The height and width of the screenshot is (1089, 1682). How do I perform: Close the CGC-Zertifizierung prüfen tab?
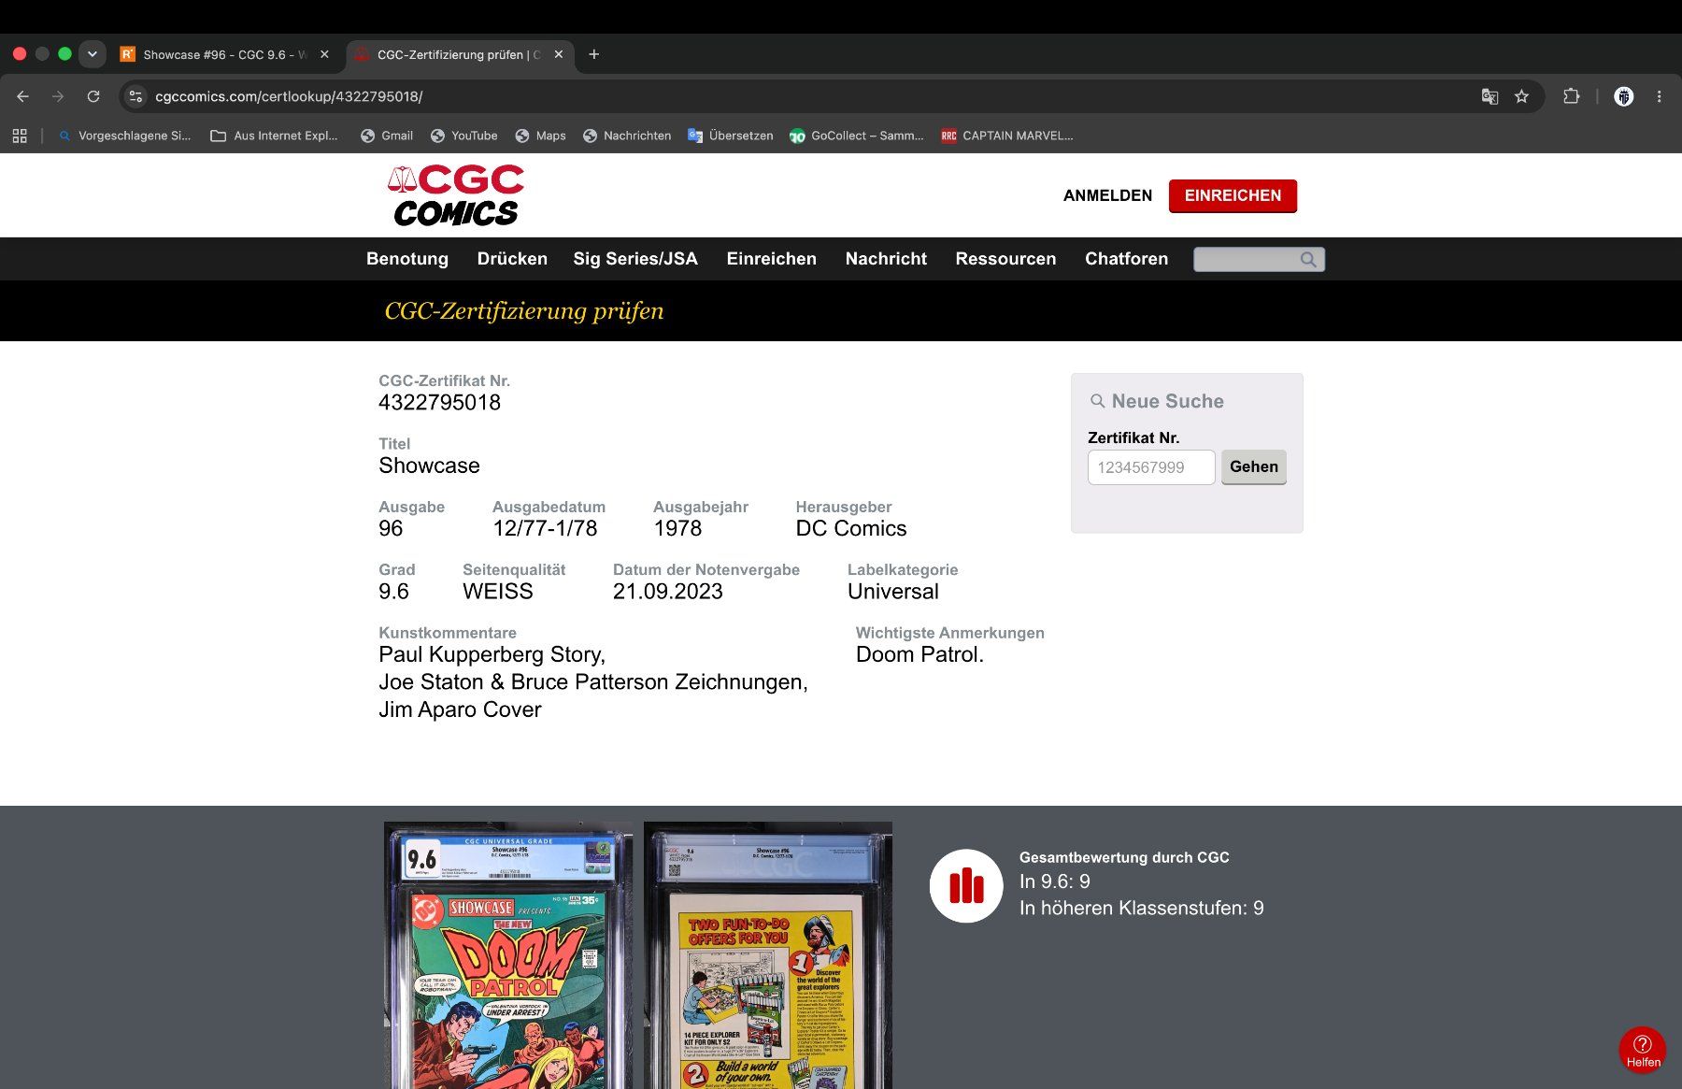tap(558, 54)
